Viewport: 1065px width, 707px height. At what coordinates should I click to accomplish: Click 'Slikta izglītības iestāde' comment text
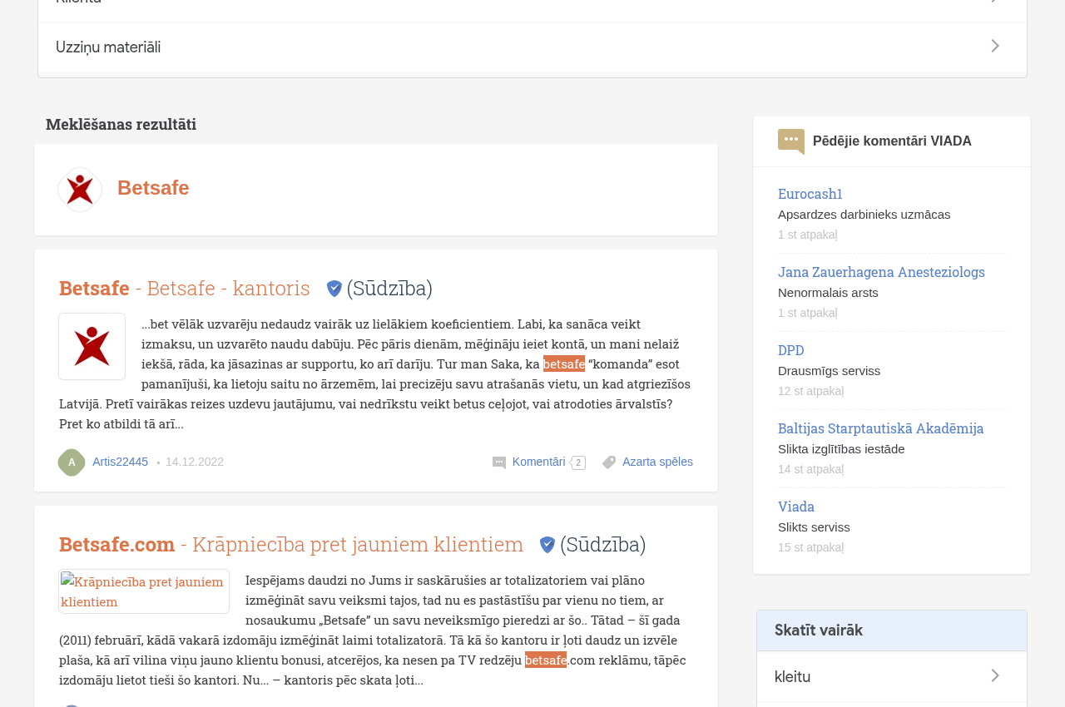click(x=841, y=449)
